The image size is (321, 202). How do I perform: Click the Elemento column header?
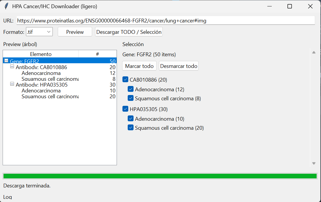pyautogui.click(x=41, y=54)
